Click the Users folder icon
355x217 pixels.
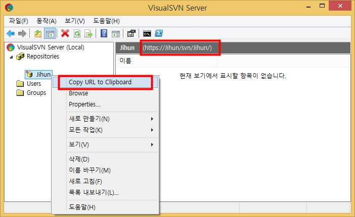click(20, 83)
